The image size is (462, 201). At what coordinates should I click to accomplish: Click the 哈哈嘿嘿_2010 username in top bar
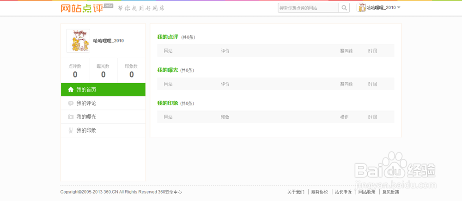(x=381, y=8)
